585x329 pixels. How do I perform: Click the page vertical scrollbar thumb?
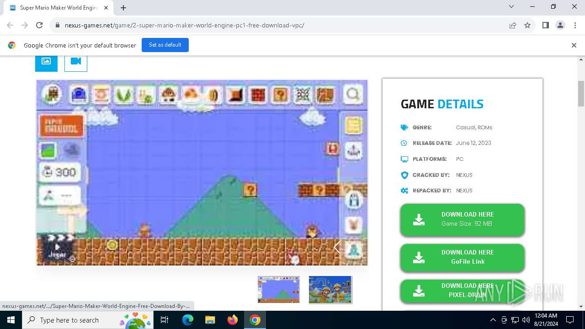point(581,94)
